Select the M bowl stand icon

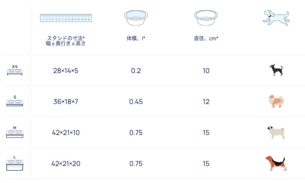[x=15, y=132]
